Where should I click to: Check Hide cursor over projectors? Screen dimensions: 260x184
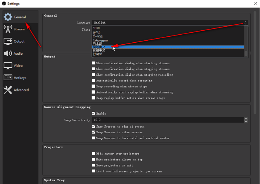[x=94, y=153]
